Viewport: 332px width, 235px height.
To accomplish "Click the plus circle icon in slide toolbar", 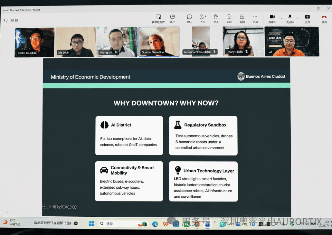I will coord(74,207).
